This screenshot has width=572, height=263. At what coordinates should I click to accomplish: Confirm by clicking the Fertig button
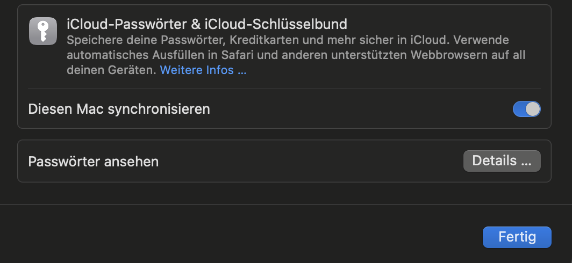[517, 237]
